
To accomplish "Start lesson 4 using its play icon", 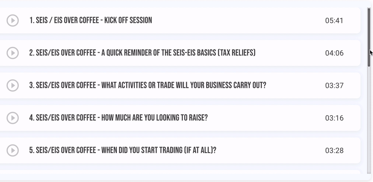I will (x=13, y=118).
